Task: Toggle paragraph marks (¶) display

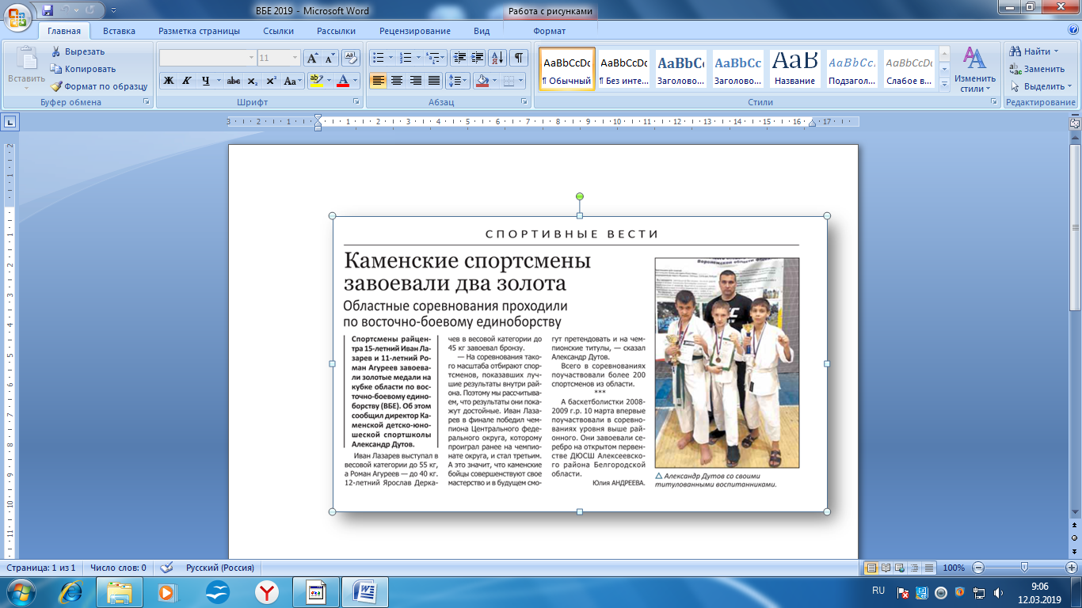Action: (518, 58)
